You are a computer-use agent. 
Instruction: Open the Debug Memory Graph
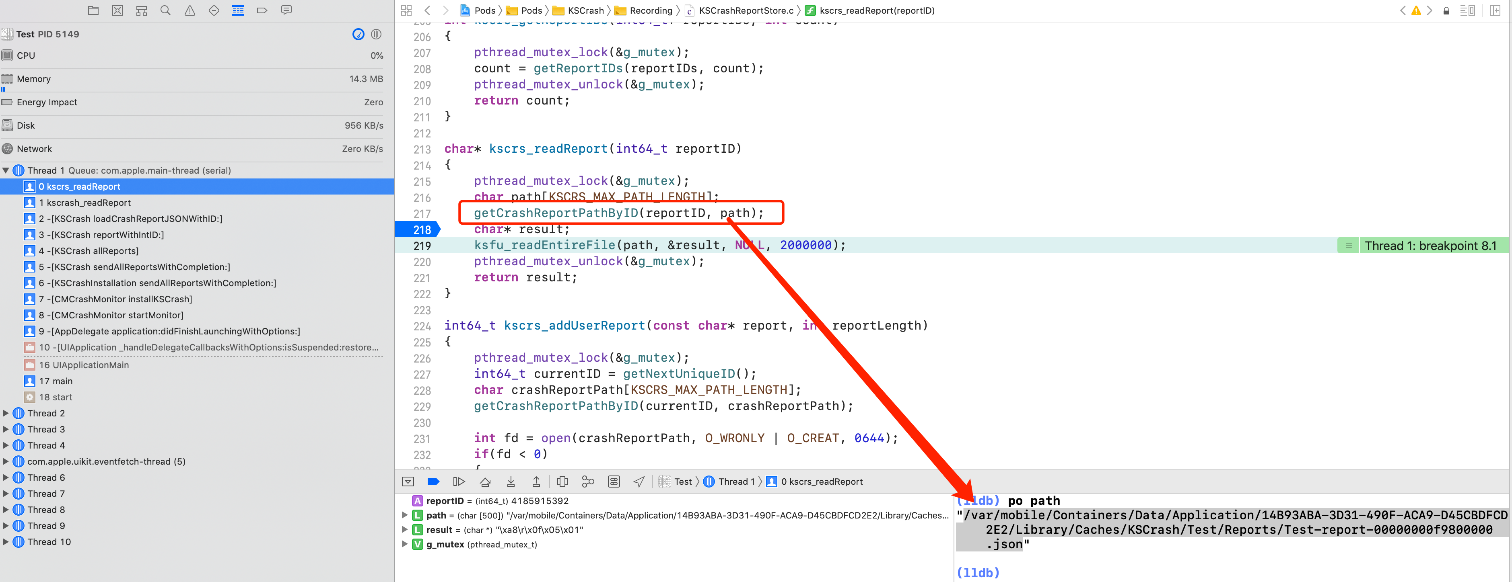coord(587,482)
